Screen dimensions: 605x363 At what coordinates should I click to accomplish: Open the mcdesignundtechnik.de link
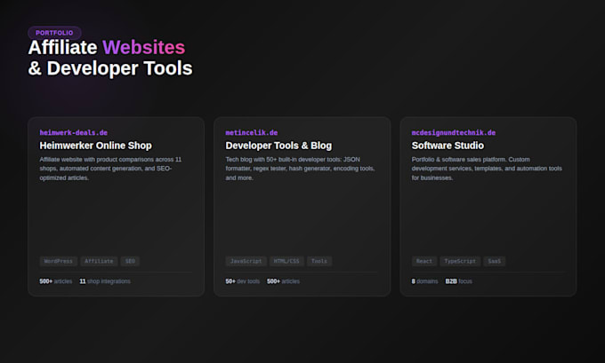(454, 132)
